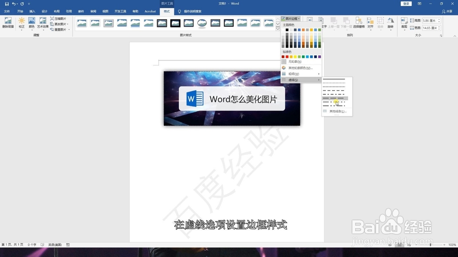Decrease picture width with down stepper
The width and height of the screenshot is (458, 257).
click(439, 29)
